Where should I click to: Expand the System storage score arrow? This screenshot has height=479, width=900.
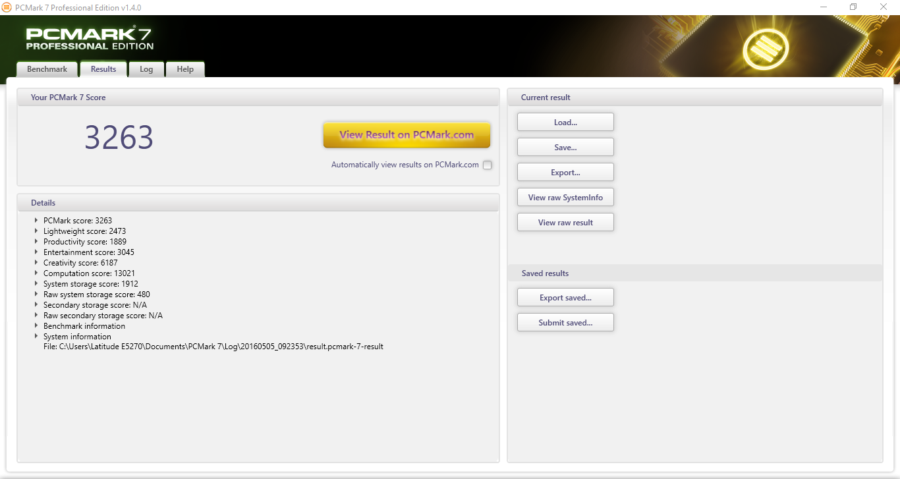(x=36, y=283)
